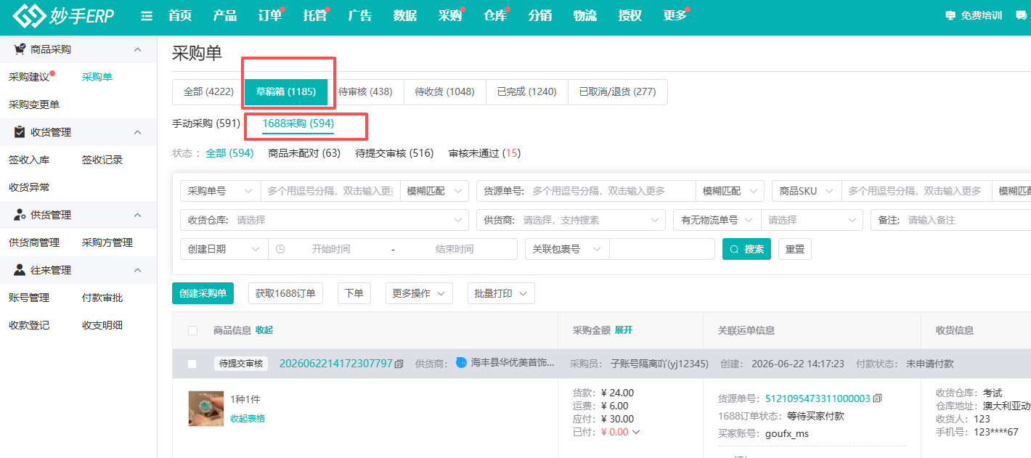Open the 更多操作 dropdown
This screenshot has height=458, width=1031.
point(419,293)
